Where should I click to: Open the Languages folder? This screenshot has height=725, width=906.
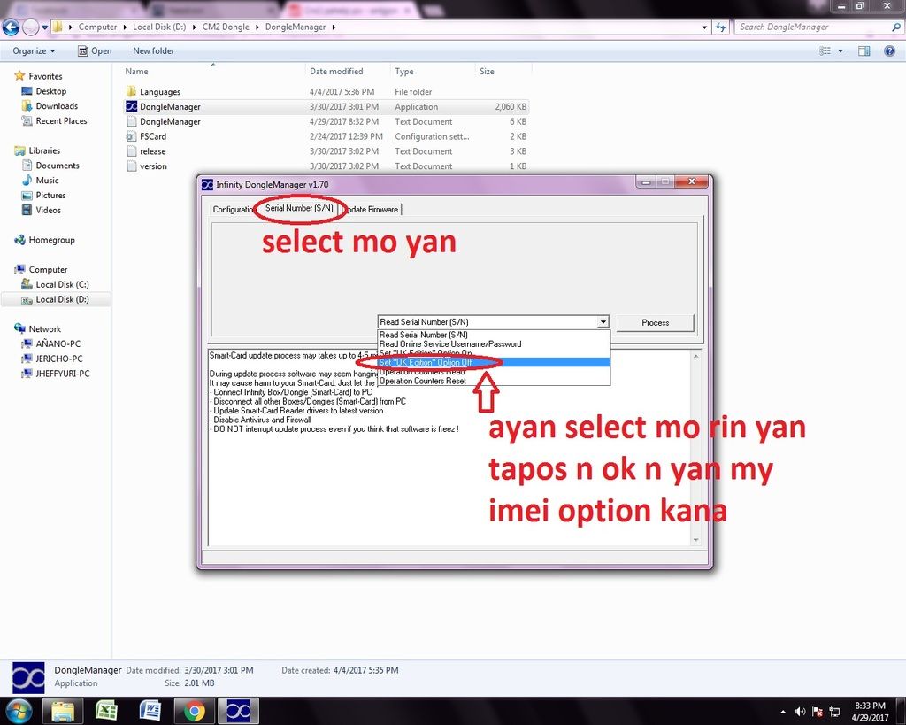point(159,92)
